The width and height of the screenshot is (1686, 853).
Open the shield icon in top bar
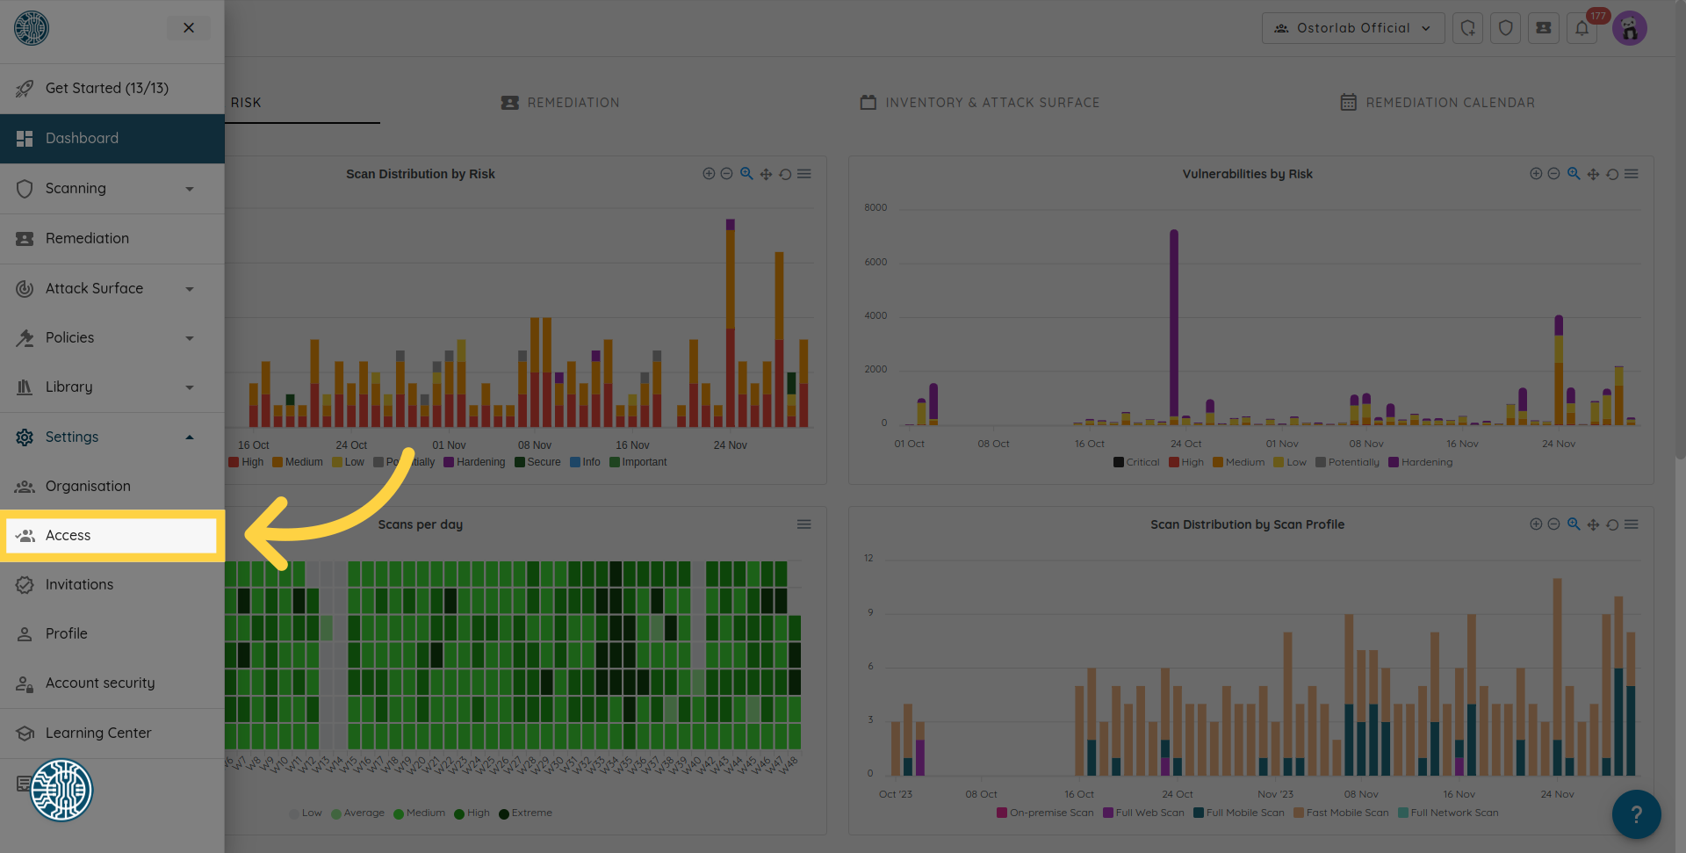tap(1505, 28)
